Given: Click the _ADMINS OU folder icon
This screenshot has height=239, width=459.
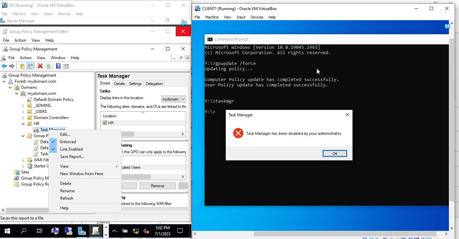Looking at the screenshot, I should point(30,106).
